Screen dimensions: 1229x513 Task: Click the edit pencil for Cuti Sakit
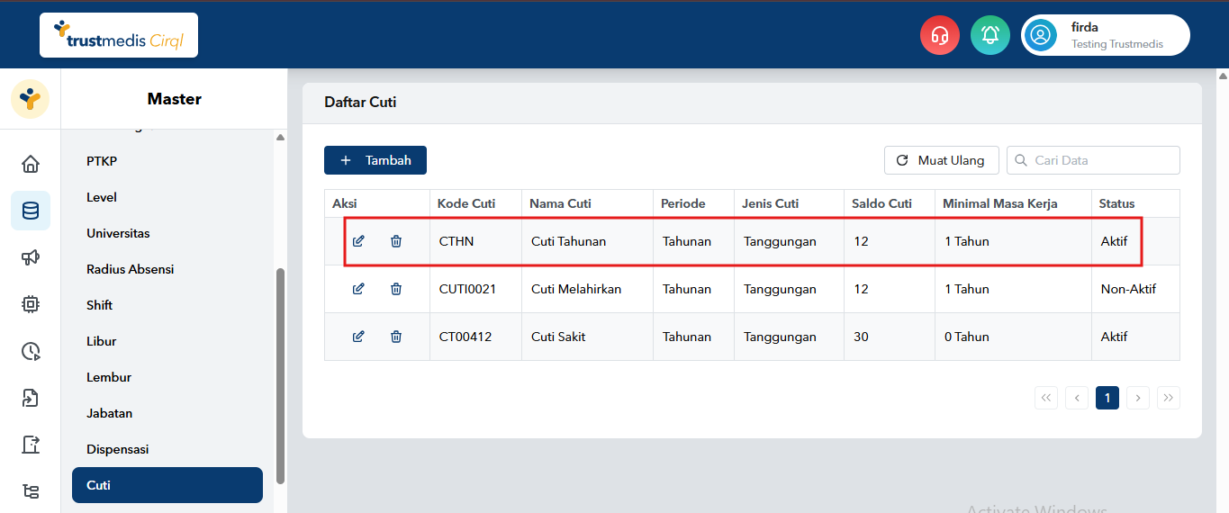click(x=358, y=337)
